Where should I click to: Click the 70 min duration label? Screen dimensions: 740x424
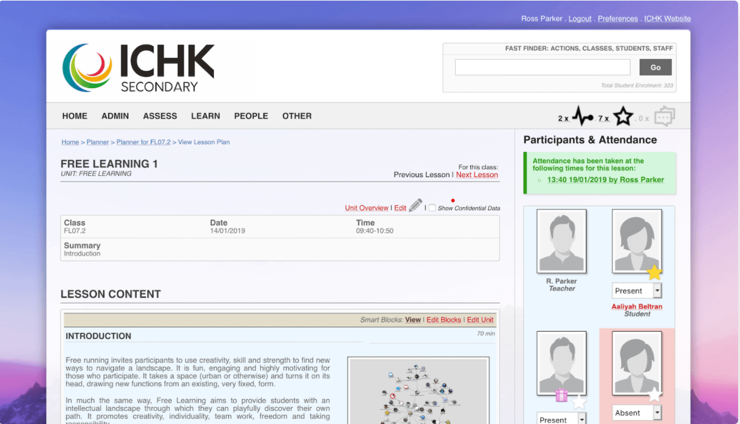coord(485,334)
